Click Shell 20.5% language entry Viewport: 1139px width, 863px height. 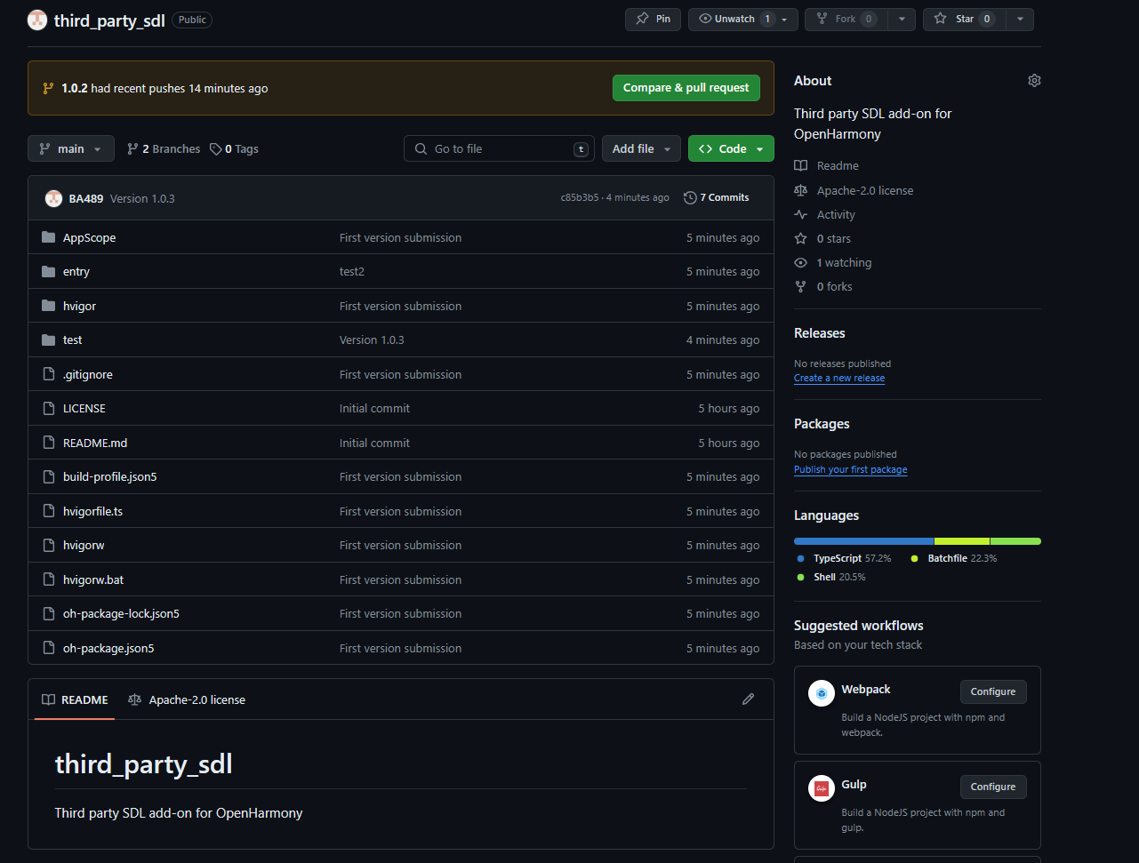click(831, 577)
